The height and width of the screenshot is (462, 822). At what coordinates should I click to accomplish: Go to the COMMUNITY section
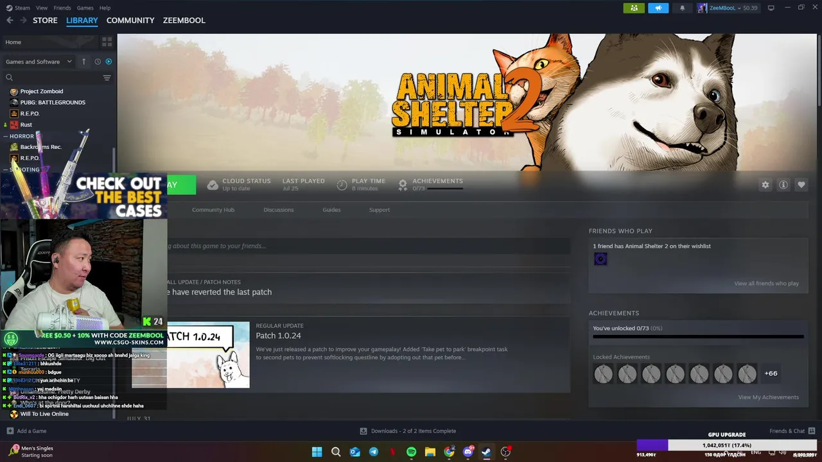coord(130,21)
